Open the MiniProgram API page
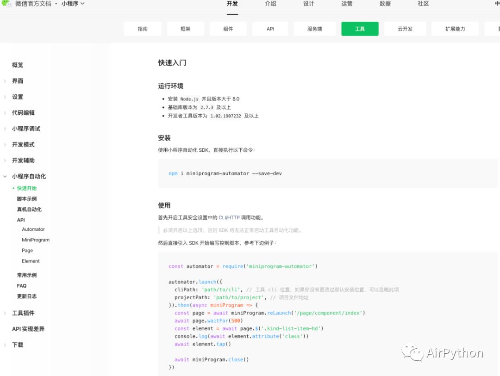Image resolution: width=500 pixels, height=376 pixels. pyautogui.click(x=36, y=240)
